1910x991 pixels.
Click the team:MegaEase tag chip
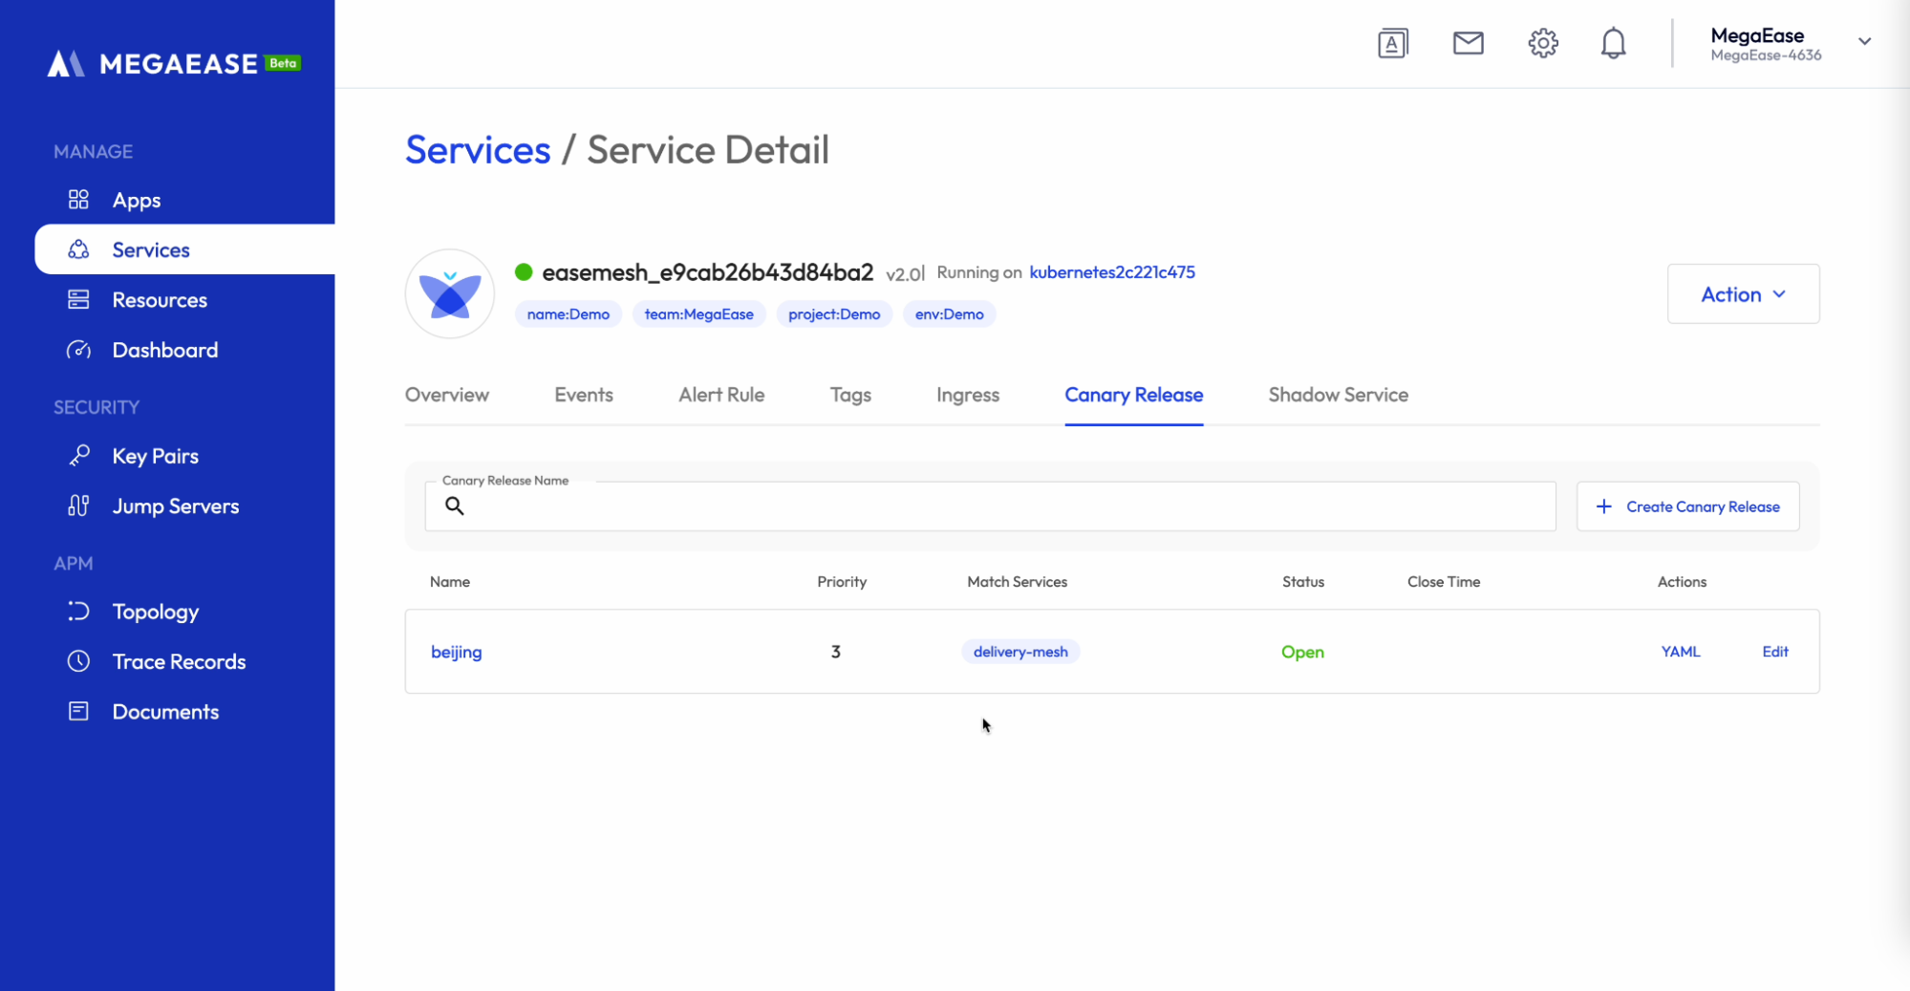point(698,314)
